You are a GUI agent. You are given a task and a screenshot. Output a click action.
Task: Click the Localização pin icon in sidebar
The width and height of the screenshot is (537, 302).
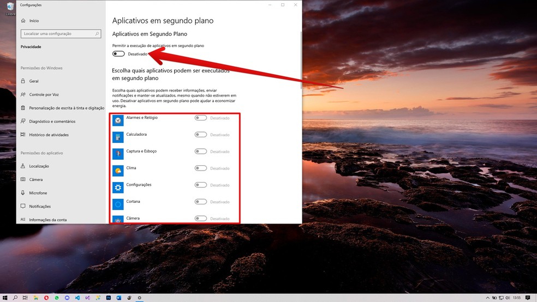point(23,166)
